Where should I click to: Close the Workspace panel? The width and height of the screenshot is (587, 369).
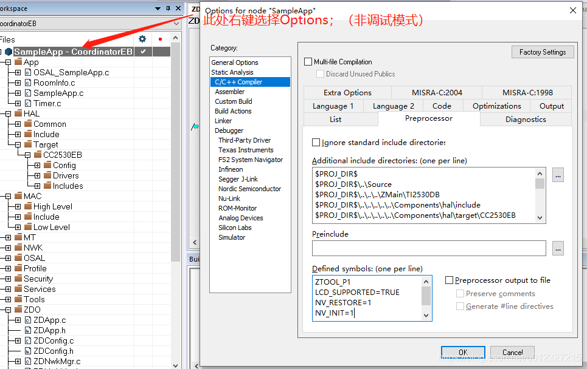178,8
